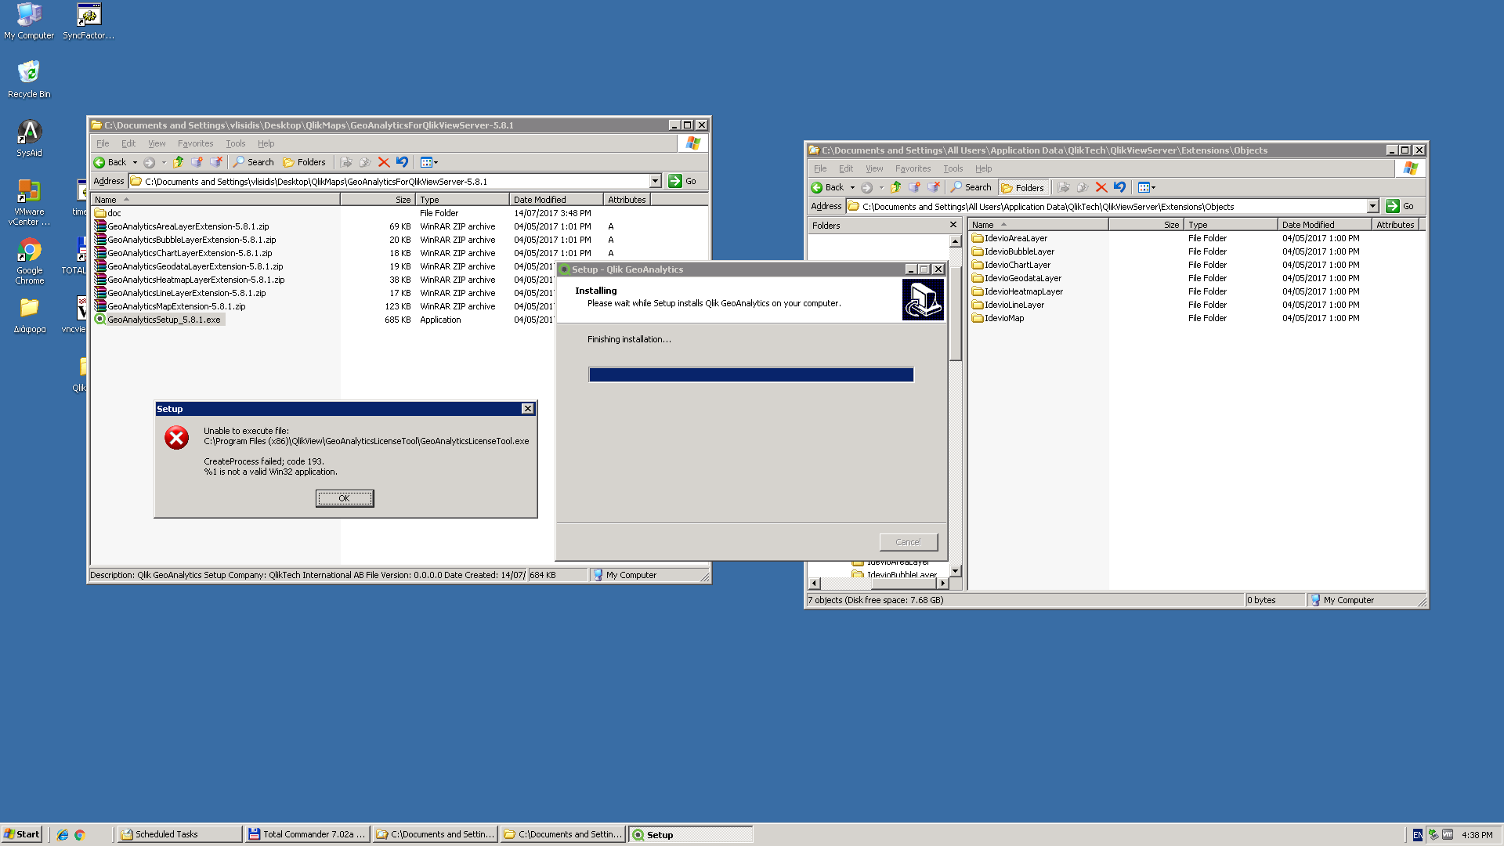Click Address field in GeoAnalyticsForQlikViewServer window
Image resolution: width=1504 pixels, height=846 pixels.
coord(394,182)
